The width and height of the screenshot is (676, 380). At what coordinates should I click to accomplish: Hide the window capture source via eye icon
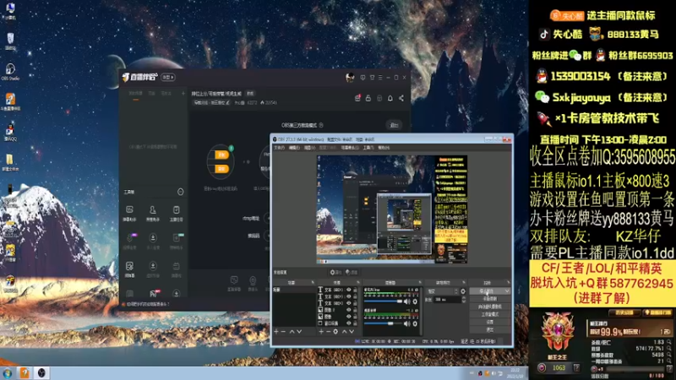348,323
